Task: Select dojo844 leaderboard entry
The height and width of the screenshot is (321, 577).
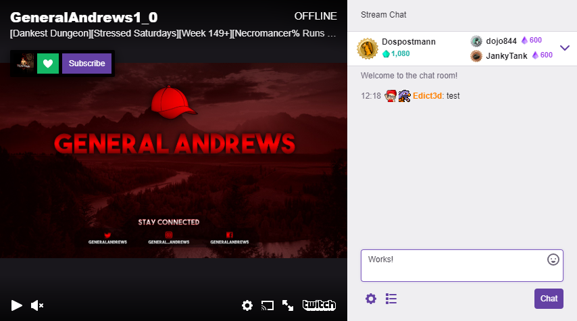Action: tap(501, 41)
